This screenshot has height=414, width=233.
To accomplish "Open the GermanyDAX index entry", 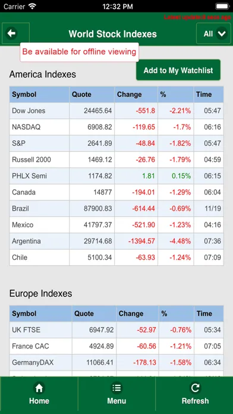I will click(x=116, y=362).
